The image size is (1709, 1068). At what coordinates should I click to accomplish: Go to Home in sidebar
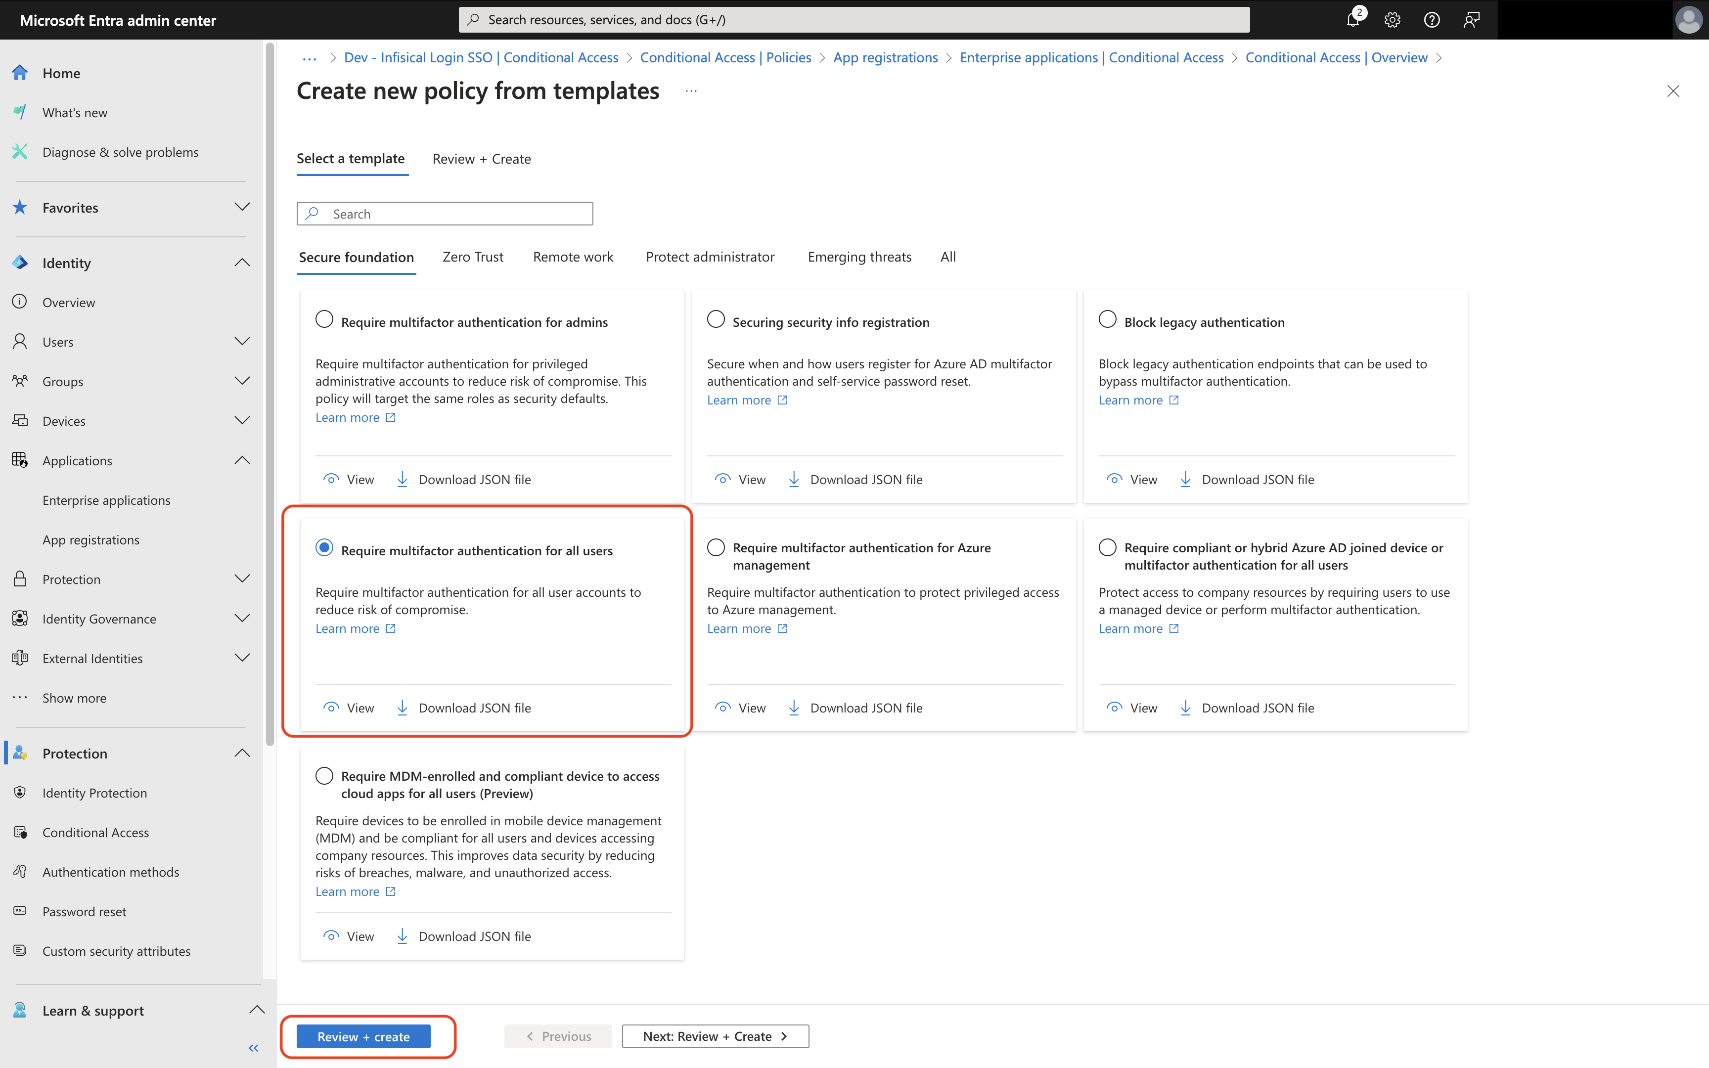pos(61,73)
